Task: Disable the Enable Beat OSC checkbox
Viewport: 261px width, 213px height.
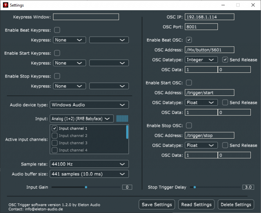Action: pos(189,40)
